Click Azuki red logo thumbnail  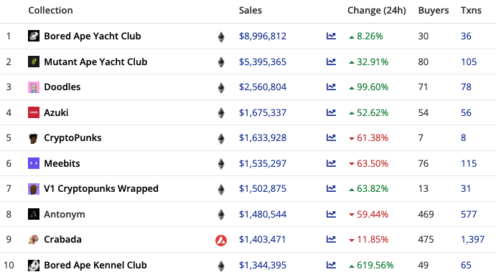pyautogui.click(x=34, y=112)
